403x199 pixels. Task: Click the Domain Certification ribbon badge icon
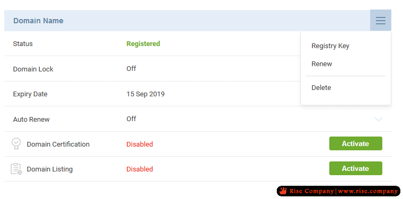pos(16,143)
